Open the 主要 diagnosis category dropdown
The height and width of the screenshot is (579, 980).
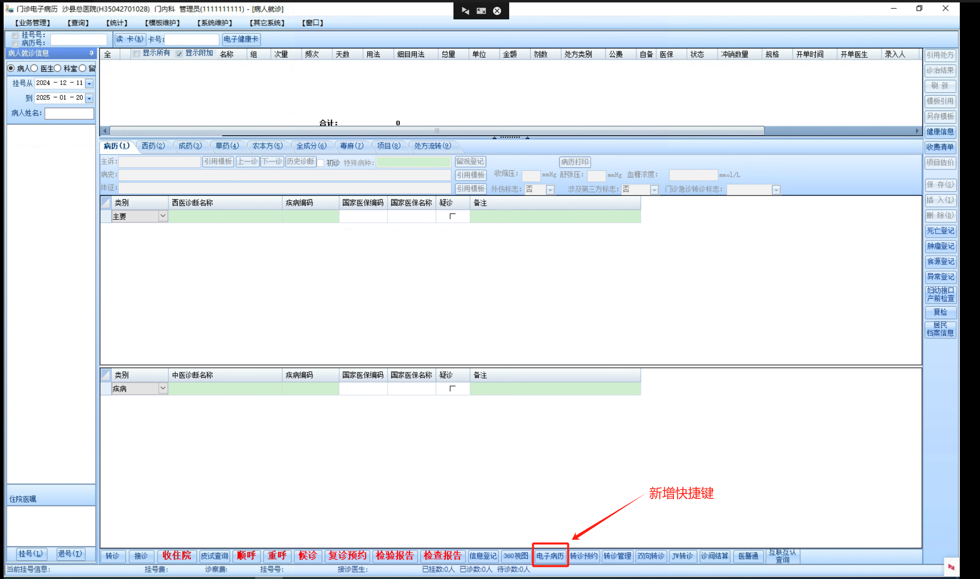163,216
